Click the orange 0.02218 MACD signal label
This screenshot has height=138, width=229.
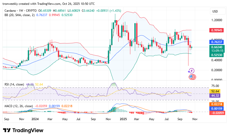[217, 104]
